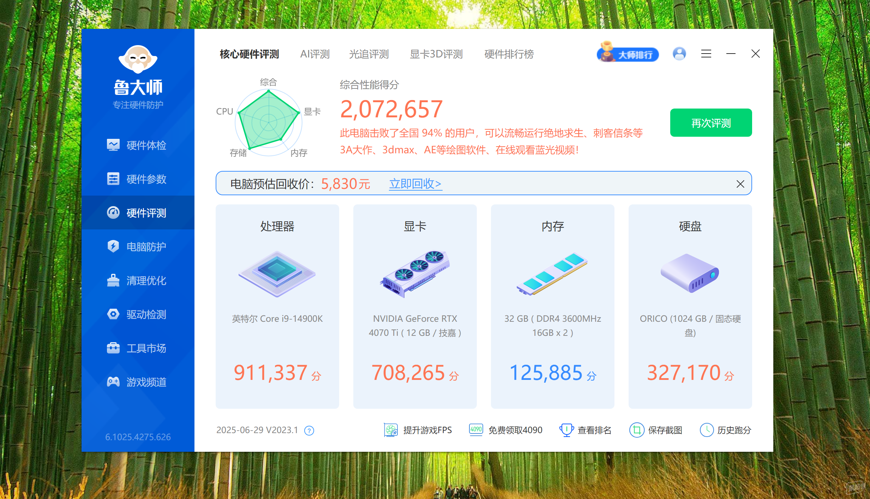The image size is (870, 499).
Task: Click the 综合性能得分 heading
Action: [369, 85]
